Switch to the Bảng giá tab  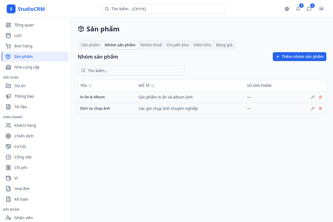224,45
